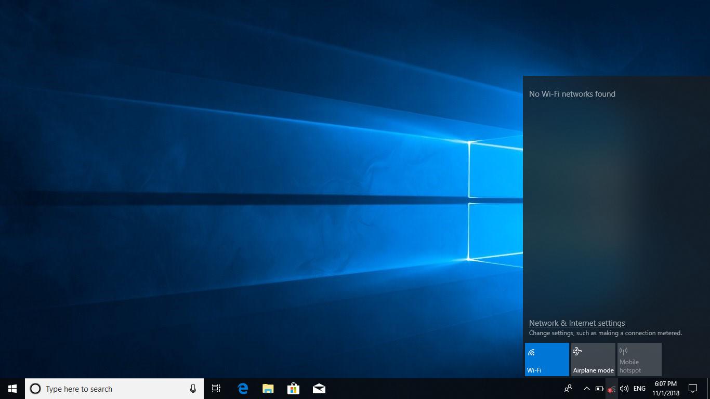The image size is (710, 399).
Task: Open the Action Center notifications icon
Action: (x=693, y=389)
